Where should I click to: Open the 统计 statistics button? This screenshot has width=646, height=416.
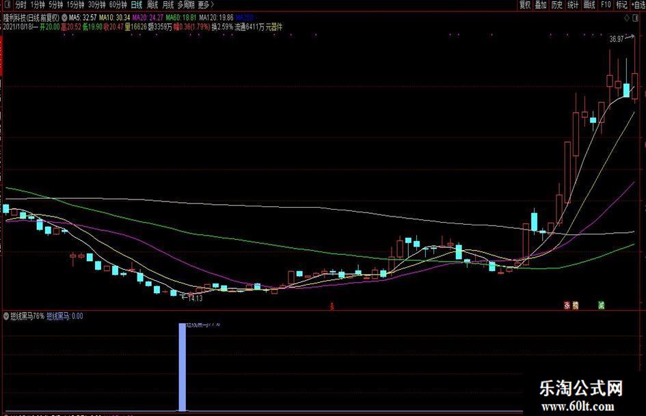pos(573,5)
